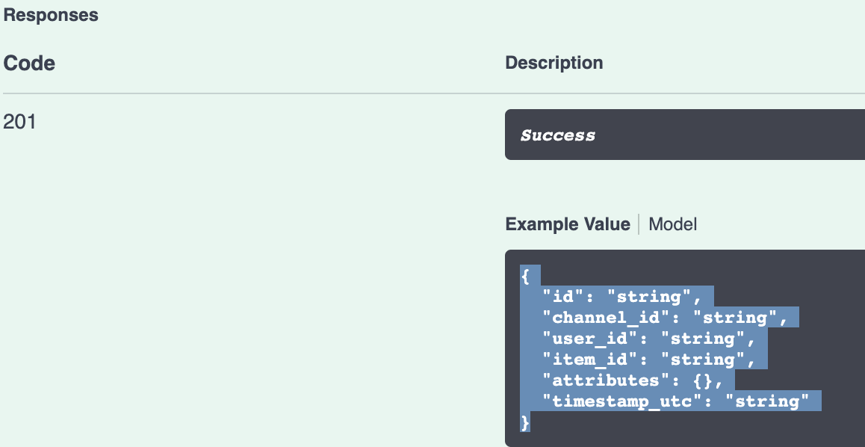Click the Description column header

pyautogui.click(x=554, y=63)
